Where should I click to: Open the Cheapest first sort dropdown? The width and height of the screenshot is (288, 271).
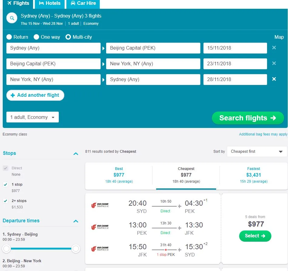[x=256, y=152]
